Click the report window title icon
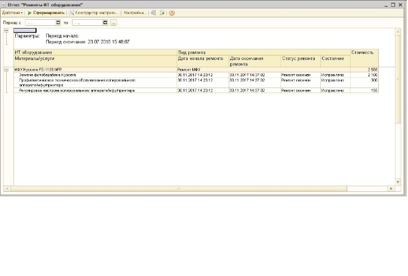 pyautogui.click(x=3, y=4)
